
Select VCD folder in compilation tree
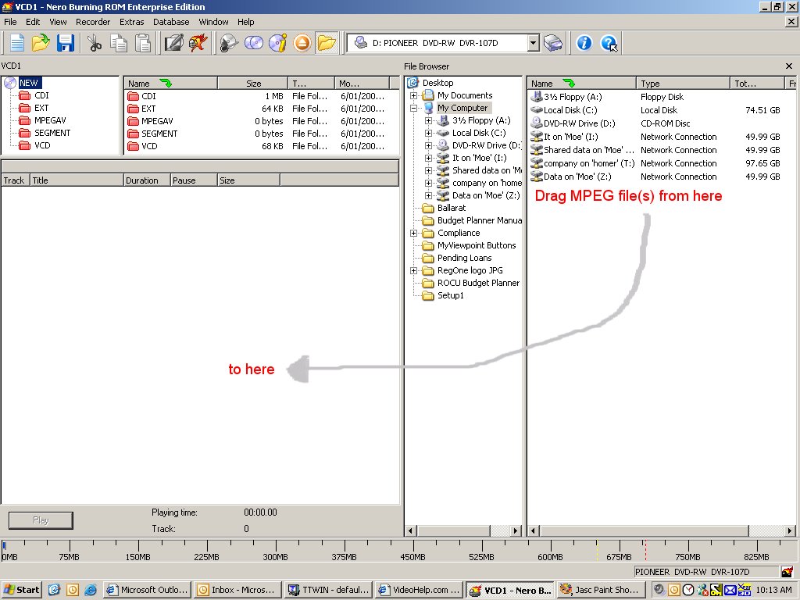[42, 145]
